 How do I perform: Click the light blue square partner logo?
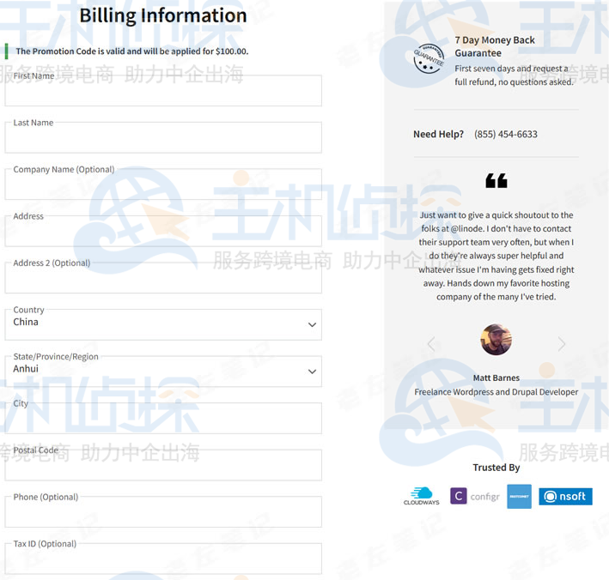tap(519, 497)
